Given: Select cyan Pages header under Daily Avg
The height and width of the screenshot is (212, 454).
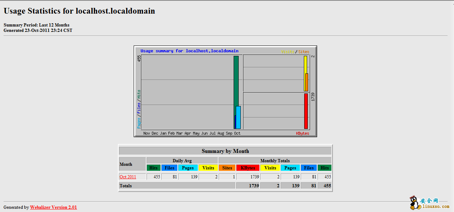Looking at the screenshot, I should (x=188, y=168).
